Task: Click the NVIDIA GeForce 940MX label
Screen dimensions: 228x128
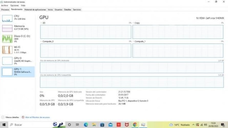Action: 210,18
